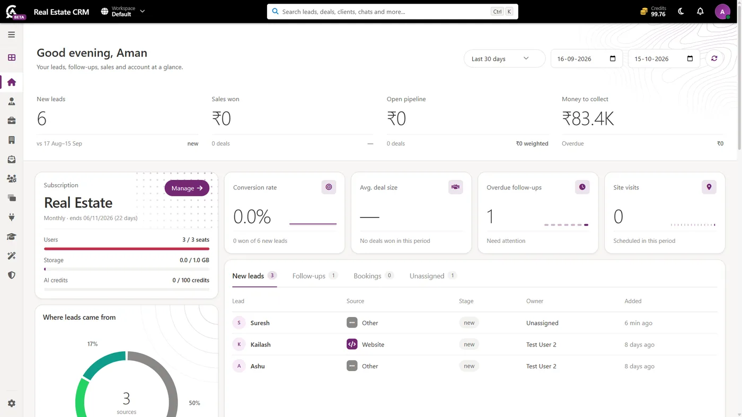Open the user avatar menu

[x=722, y=12]
